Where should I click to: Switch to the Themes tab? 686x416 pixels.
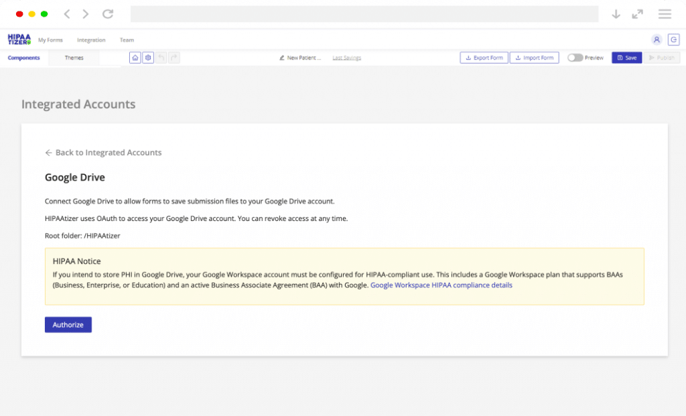click(x=74, y=58)
